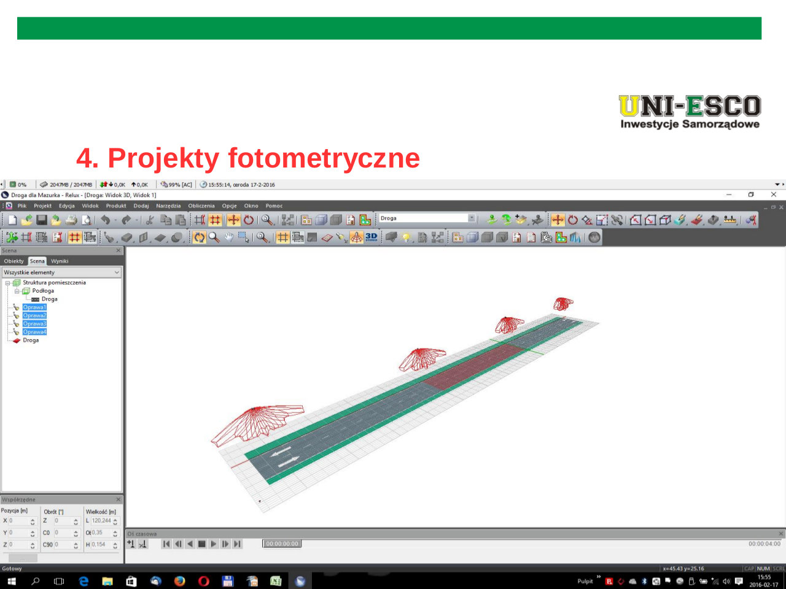
Task: Open the Wszystkie elementy dropdown
Action: coord(61,272)
